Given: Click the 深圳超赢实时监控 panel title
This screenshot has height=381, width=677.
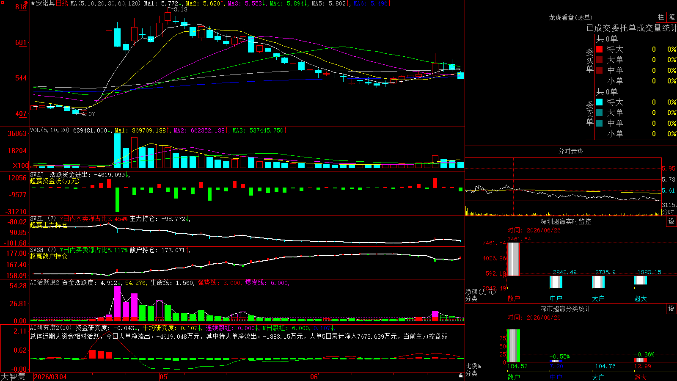Looking at the screenshot, I should pos(565,221).
